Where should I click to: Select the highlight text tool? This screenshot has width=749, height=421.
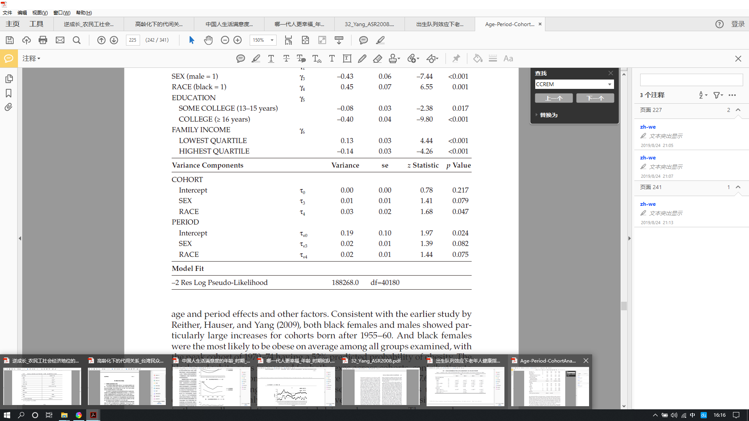pos(256,58)
